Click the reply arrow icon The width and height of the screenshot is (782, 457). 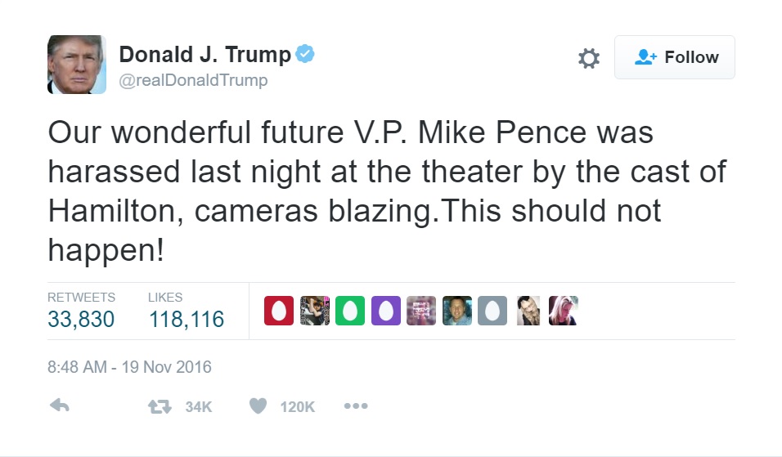(60, 405)
